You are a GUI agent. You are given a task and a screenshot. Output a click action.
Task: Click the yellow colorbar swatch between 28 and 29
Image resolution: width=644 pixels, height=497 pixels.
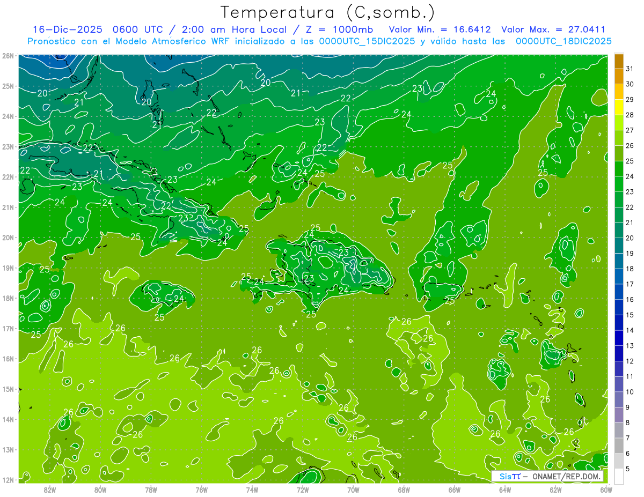pyautogui.click(x=619, y=107)
